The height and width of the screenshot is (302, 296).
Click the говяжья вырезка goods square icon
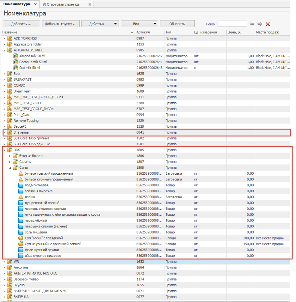(x=21, y=191)
